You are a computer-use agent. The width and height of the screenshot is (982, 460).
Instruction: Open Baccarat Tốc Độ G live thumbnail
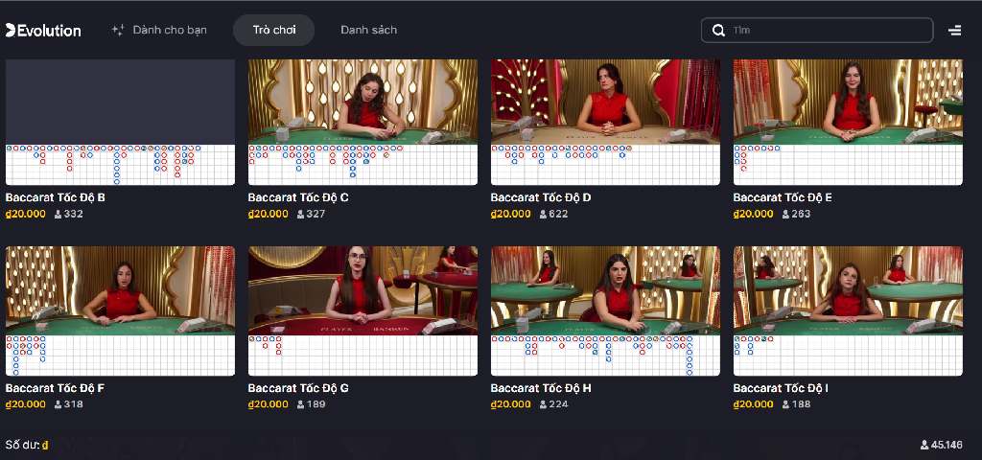tap(362, 290)
